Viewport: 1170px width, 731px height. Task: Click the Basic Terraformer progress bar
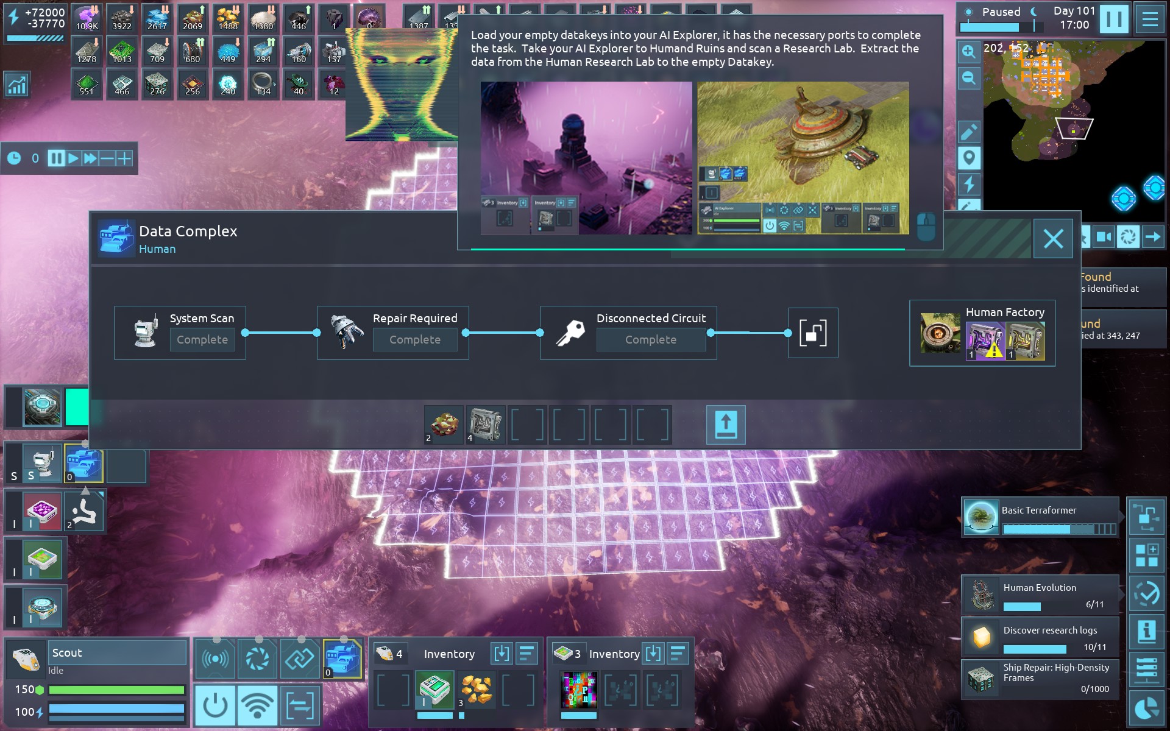point(1059,529)
